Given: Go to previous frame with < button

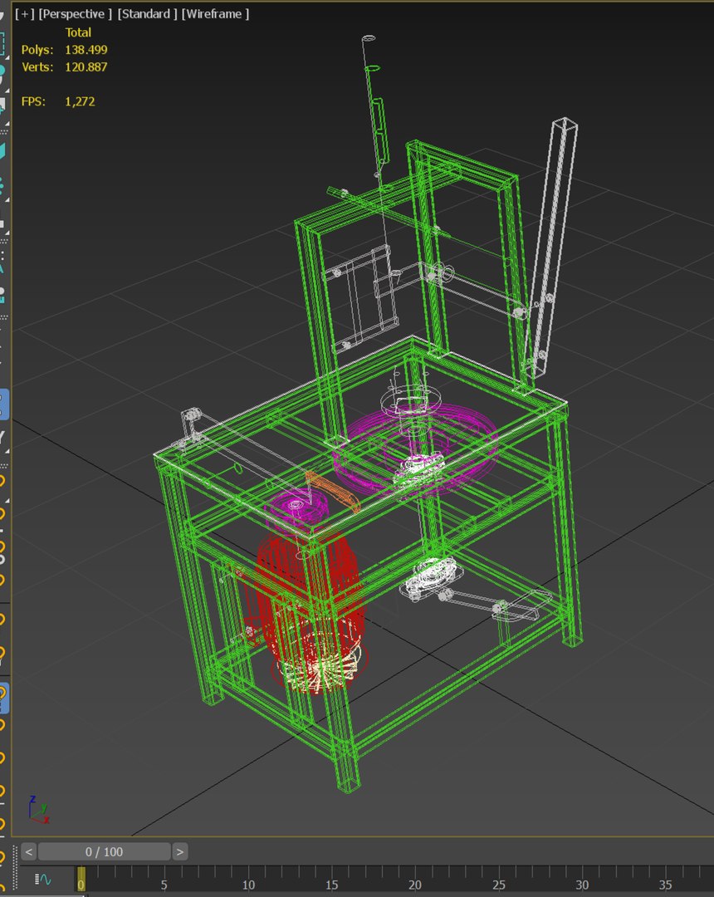Looking at the screenshot, I should click(29, 852).
